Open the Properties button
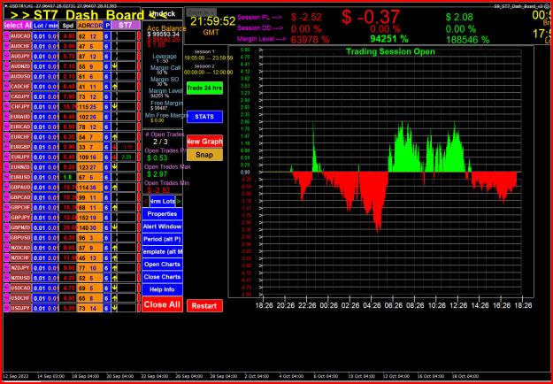The image size is (553, 384). [162, 214]
